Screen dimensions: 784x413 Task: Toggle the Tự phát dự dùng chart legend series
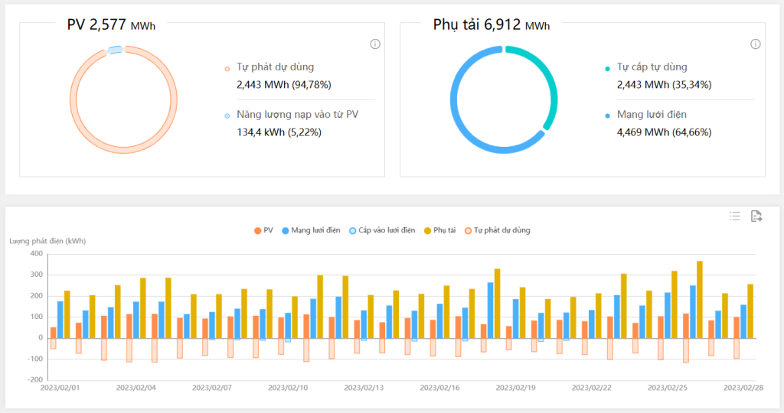[x=498, y=230]
